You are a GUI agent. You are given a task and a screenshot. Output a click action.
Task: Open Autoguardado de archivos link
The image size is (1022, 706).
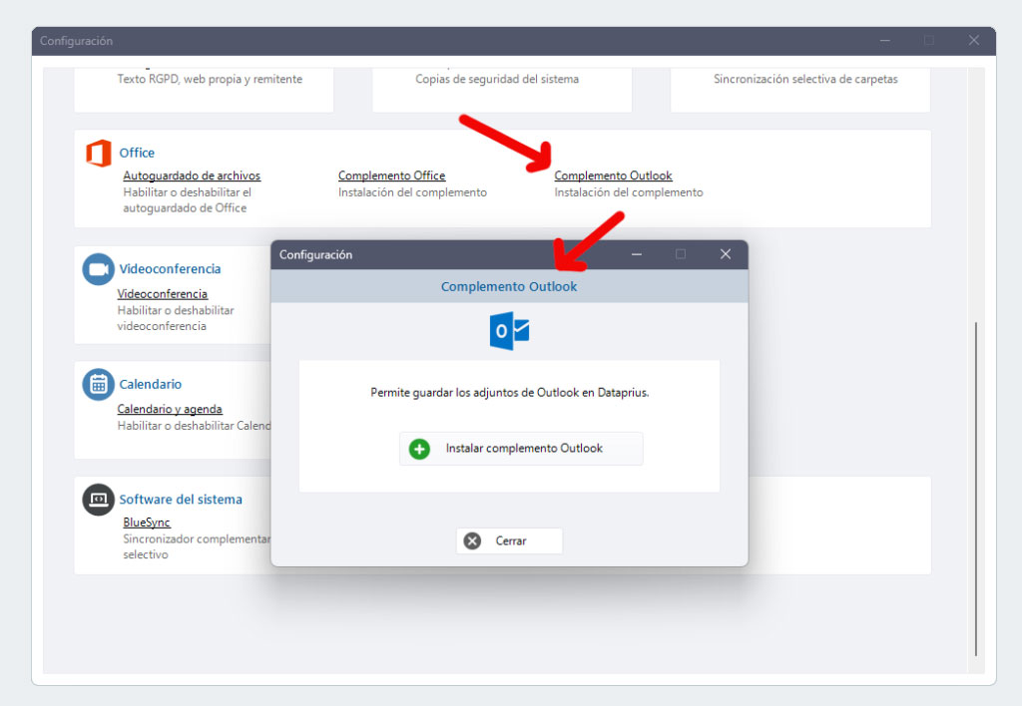[192, 176]
